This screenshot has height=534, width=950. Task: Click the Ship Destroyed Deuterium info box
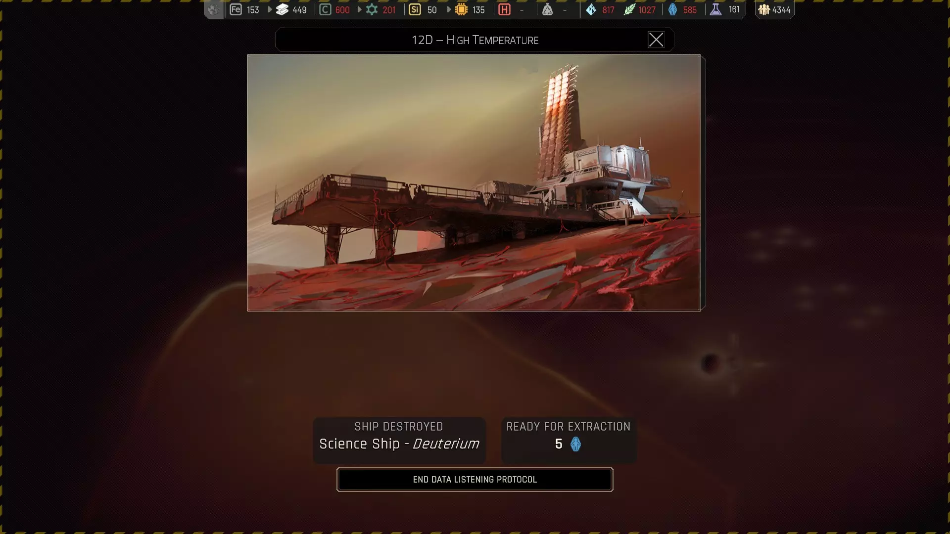pyautogui.click(x=399, y=440)
